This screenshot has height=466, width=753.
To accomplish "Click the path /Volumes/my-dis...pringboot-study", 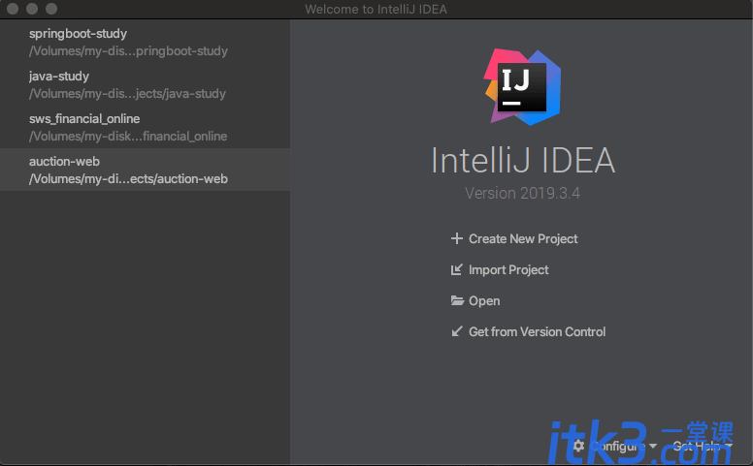I will 128,50.
